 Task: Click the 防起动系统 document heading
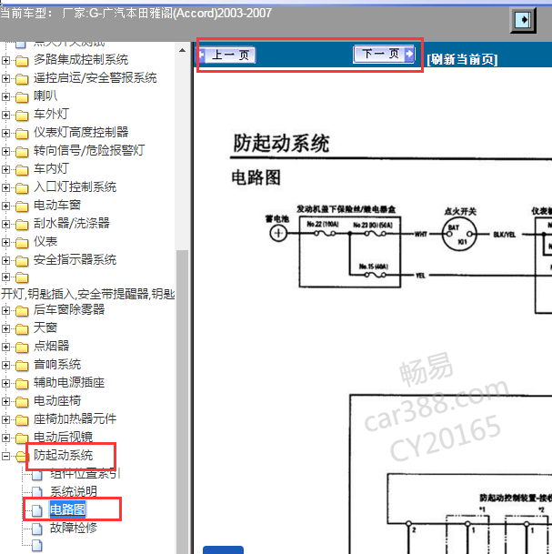tap(281, 143)
